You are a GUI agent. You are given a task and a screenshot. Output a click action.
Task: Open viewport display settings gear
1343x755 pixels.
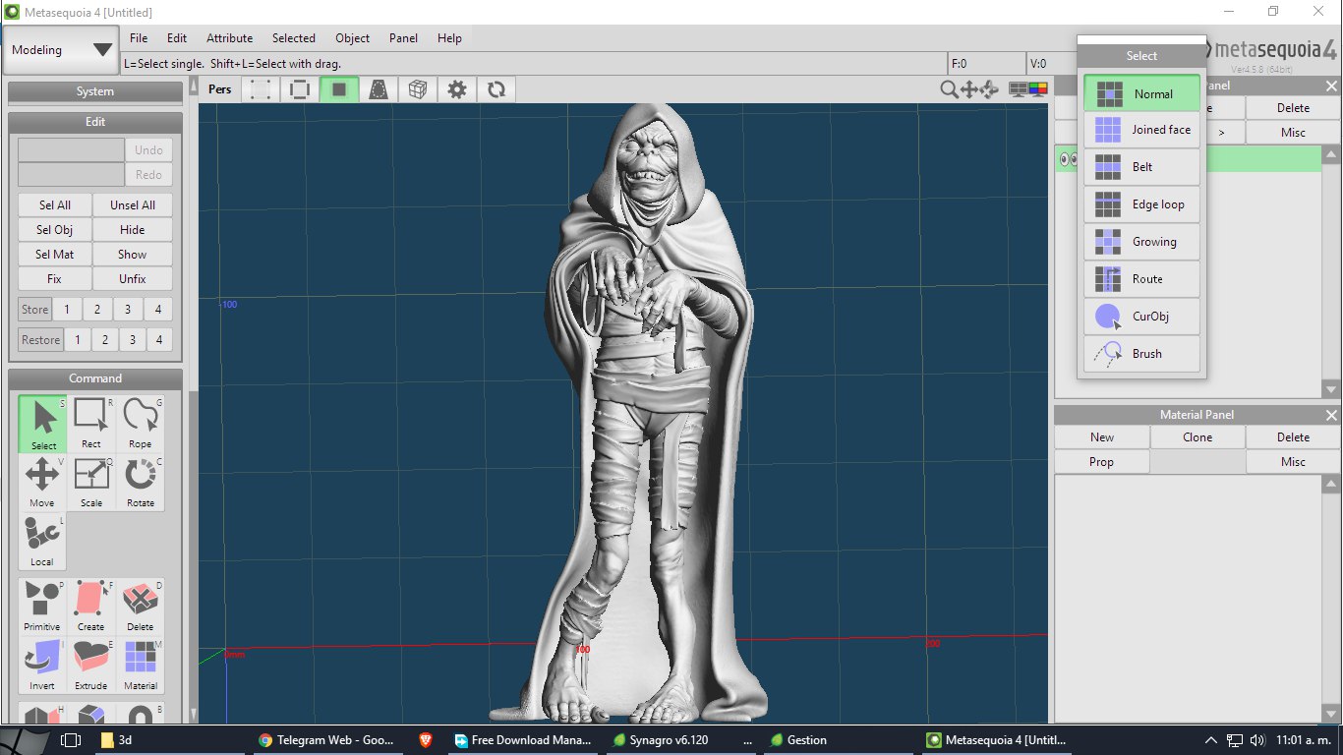(x=457, y=89)
